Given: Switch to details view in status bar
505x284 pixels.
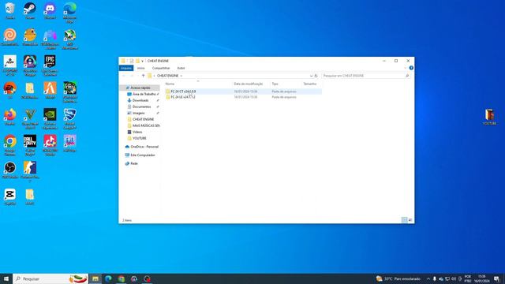Looking at the screenshot, I should [404, 220].
